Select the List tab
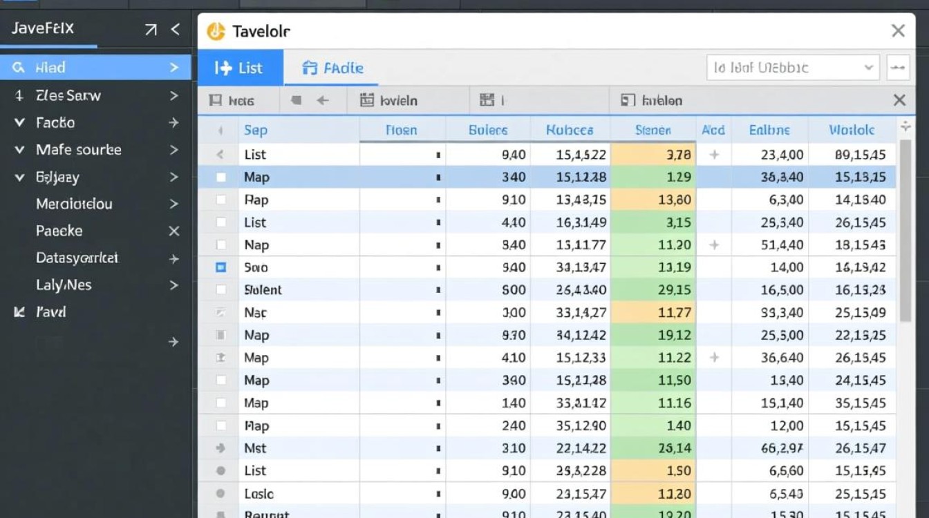 tap(241, 68)
